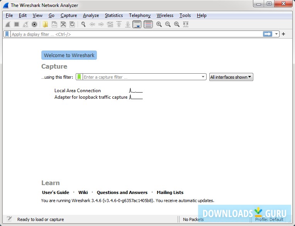Reset text to normal size icon

click(177, 24)
